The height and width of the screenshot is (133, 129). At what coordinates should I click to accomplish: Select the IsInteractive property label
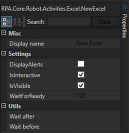tap(25, 75)
